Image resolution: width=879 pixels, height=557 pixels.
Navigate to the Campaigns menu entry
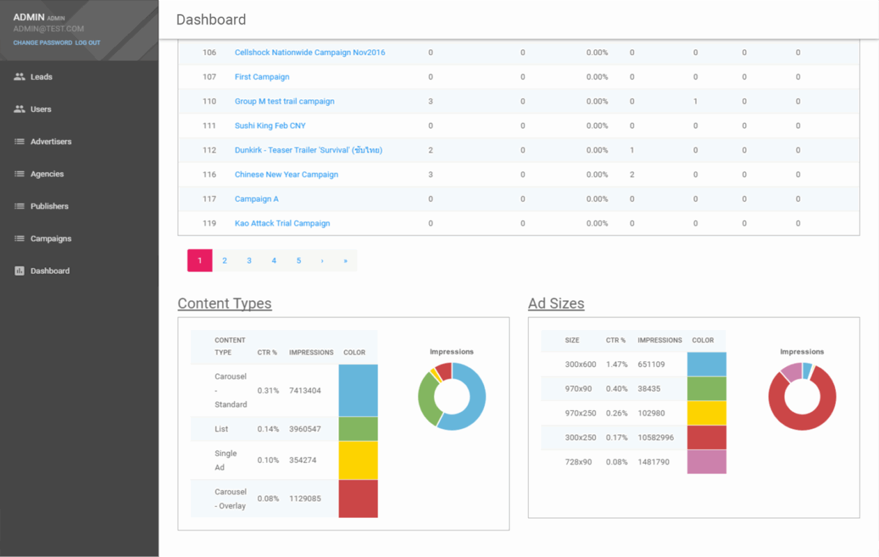pos(51,238)
